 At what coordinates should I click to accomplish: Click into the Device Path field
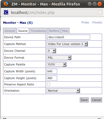point(68,37)
